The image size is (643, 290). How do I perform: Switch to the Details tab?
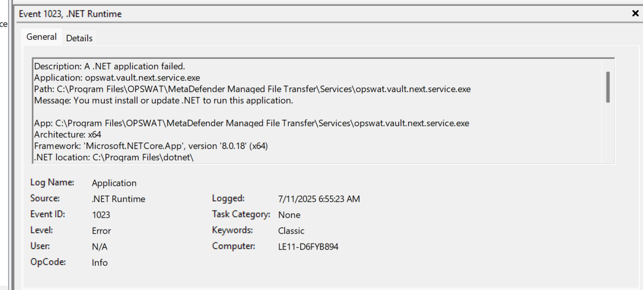79,38
